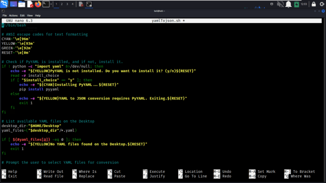The height and width of the screenshot is (183, 326).
Task: Click the terminal emulator launcher icon
Action: (46, 4)
